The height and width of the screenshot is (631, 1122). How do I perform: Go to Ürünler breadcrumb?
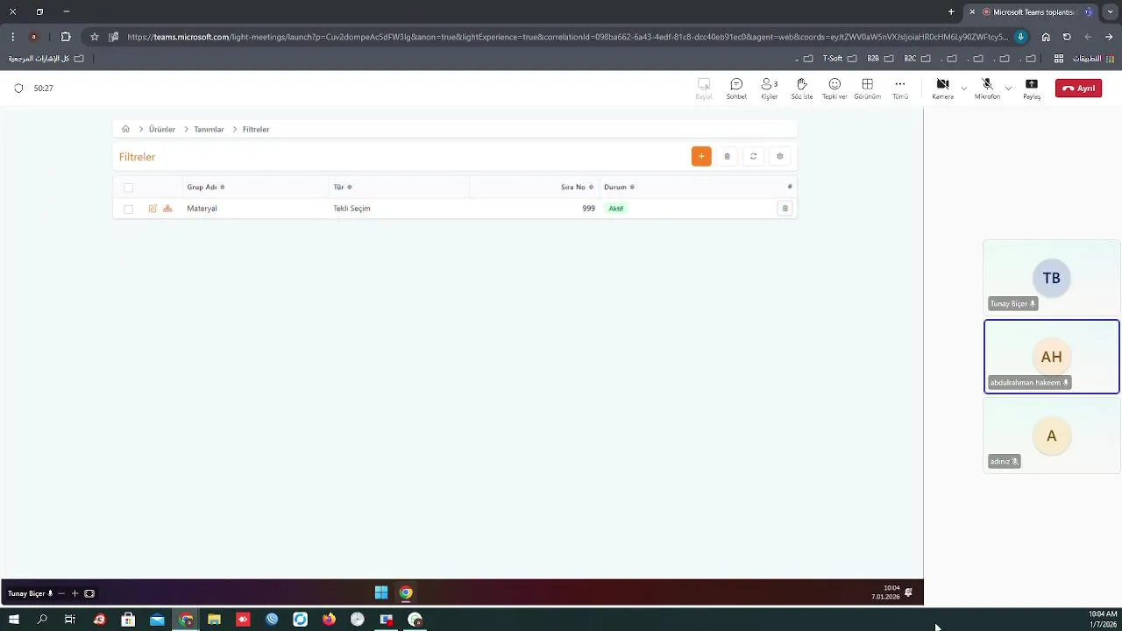pyautogui.click(x=162, y=129)
